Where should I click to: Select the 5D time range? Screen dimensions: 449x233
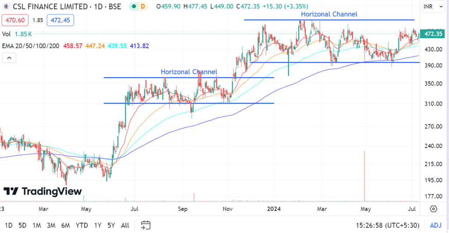pos(22,225)
